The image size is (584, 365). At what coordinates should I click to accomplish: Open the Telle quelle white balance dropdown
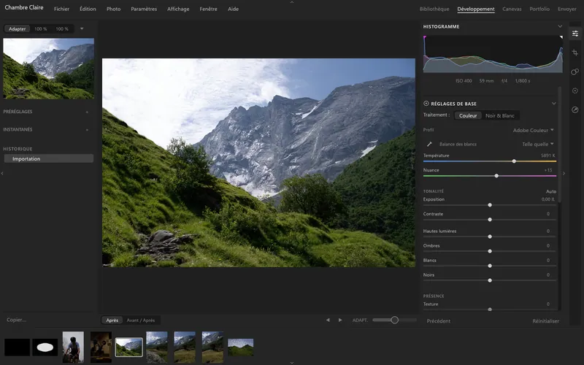[x=538, y=144]
